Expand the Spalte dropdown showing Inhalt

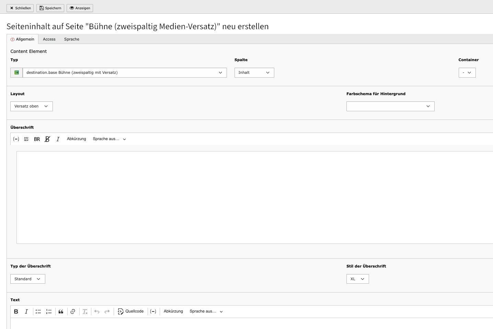(x=254, y=73)
